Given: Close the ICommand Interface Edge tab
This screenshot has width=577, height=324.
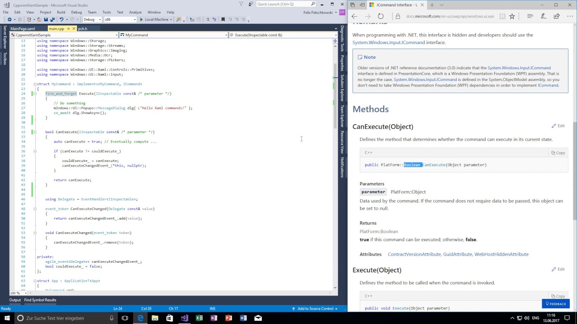Looking at the screenshot, I should coord(421,4).
